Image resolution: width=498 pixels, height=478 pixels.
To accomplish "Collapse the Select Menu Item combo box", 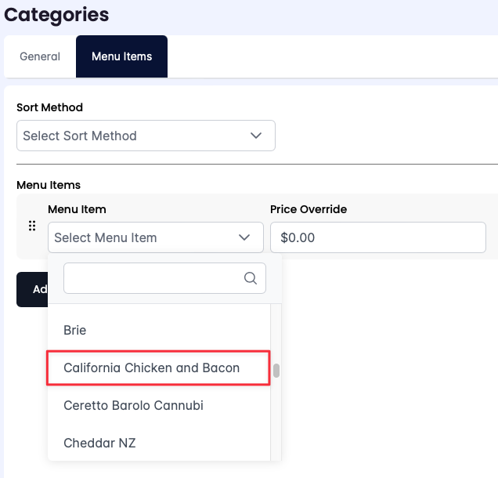I will tap(155, 237).
